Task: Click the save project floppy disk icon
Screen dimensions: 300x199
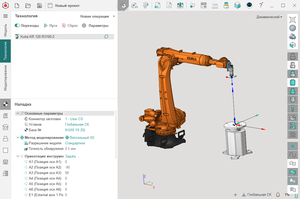Action: point(39,6)
